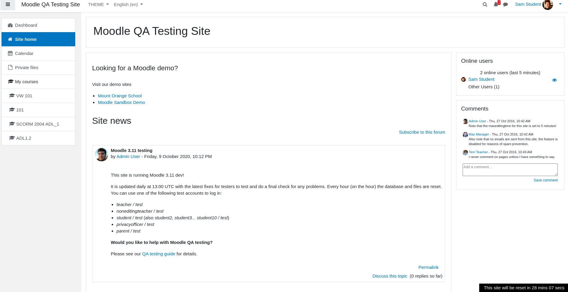Click Discuss this topic
Screen dimensions: 568x292
pyautogui.click(x=390, y=276)
